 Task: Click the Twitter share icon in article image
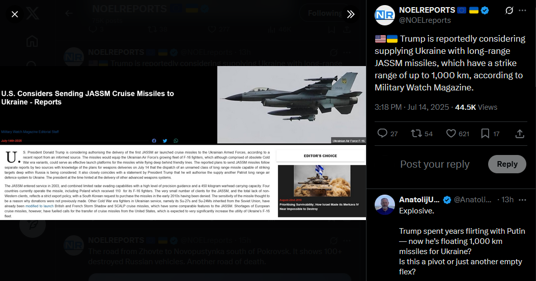coord(165,141)
